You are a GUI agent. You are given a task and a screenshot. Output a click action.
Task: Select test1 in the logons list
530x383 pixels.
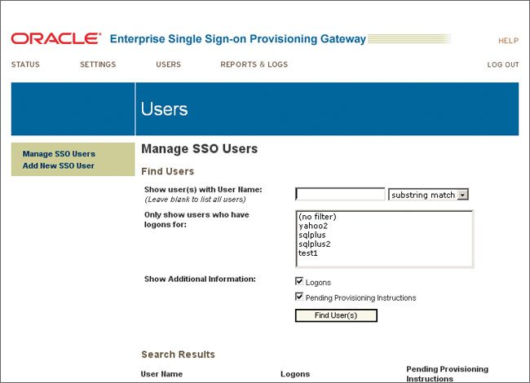(x=307, y=253)
